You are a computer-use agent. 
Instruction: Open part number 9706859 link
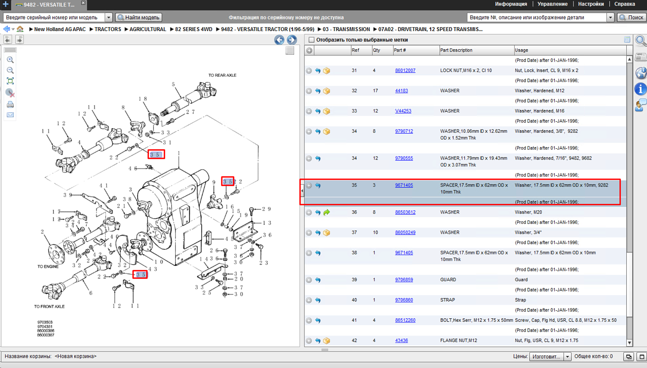point(404,280)
